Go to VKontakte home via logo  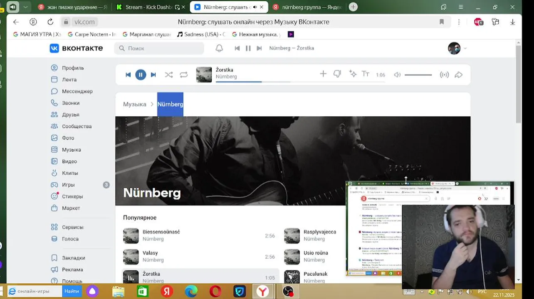click(76, 48)
